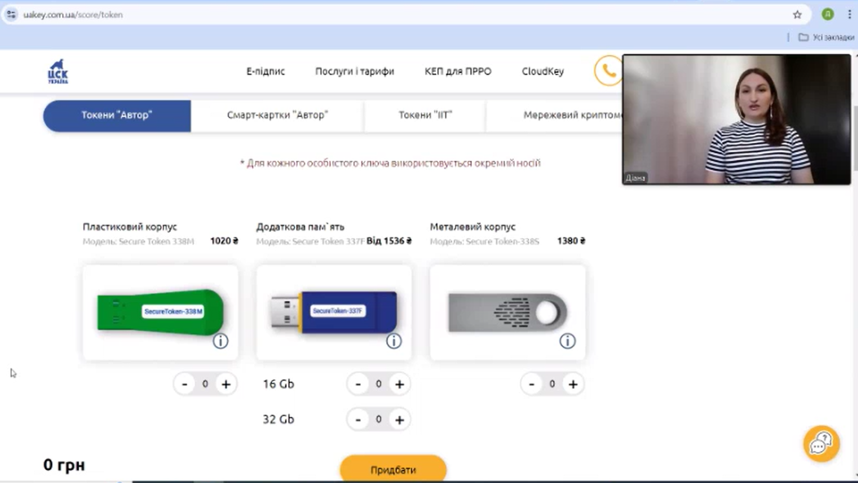This screenshot has height=483, width=858.
Task: Open the CloudKey menu item
Action: pos(543,71)
